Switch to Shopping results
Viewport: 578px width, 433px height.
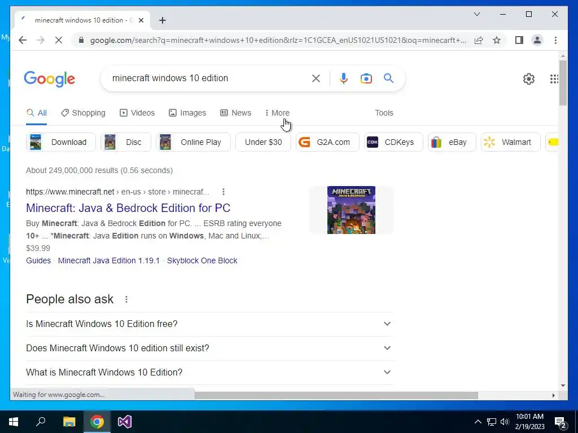tap(84, 113)
